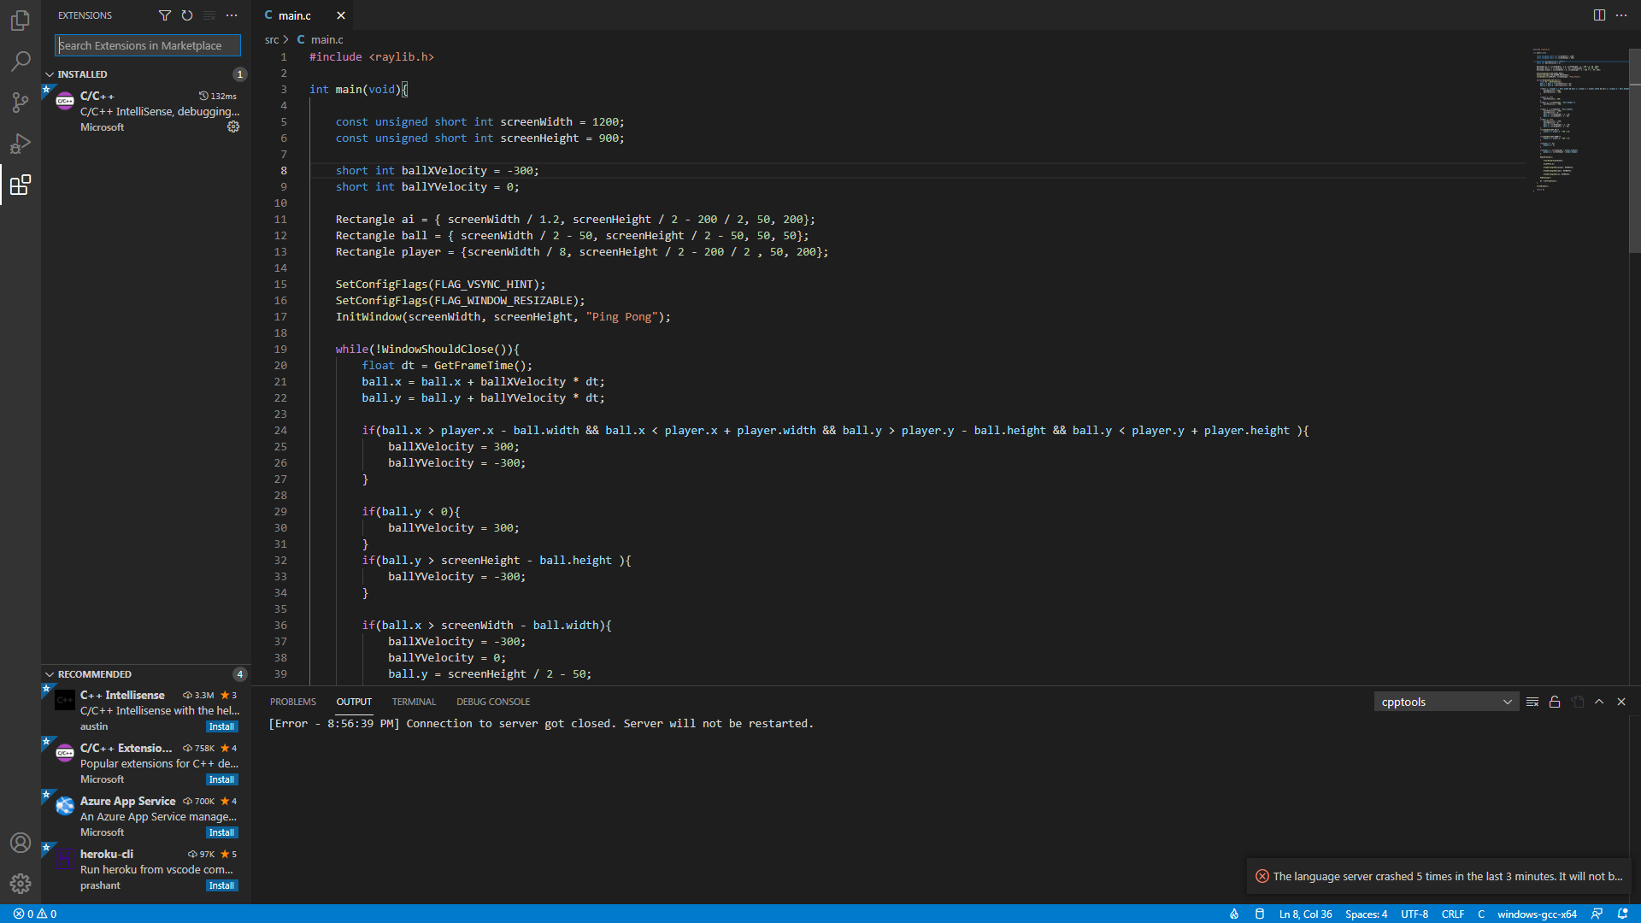Click the filter extensions icon
1641x923 pixels.
[x=165, y=15]
